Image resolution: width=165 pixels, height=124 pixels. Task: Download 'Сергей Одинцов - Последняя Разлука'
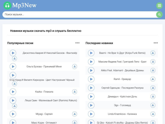(153, 88)
